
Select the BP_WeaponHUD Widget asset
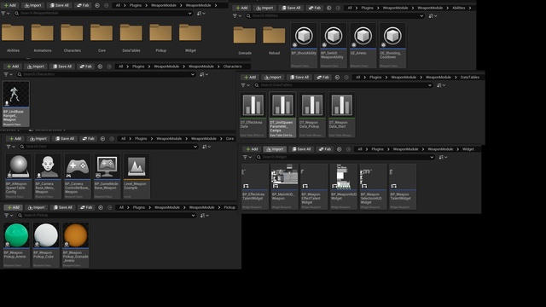click(x=343, y=187)
